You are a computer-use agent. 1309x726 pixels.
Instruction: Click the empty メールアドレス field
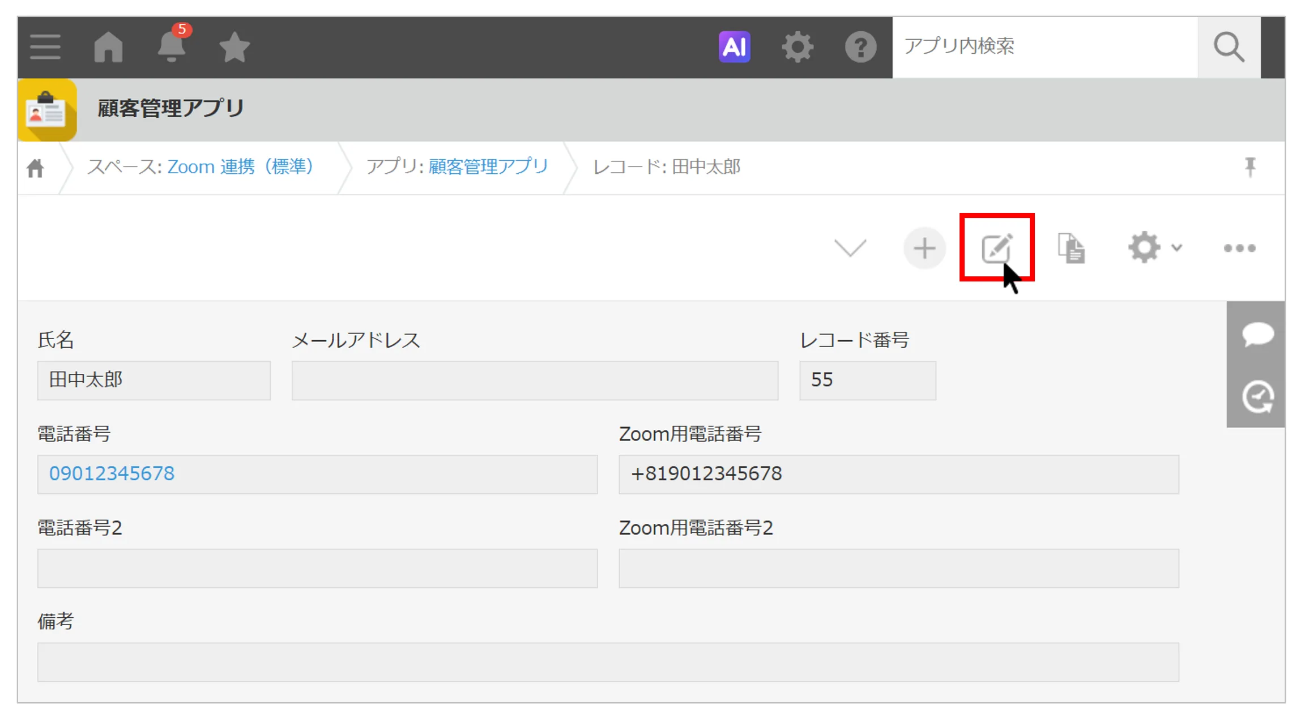point(535,381)
